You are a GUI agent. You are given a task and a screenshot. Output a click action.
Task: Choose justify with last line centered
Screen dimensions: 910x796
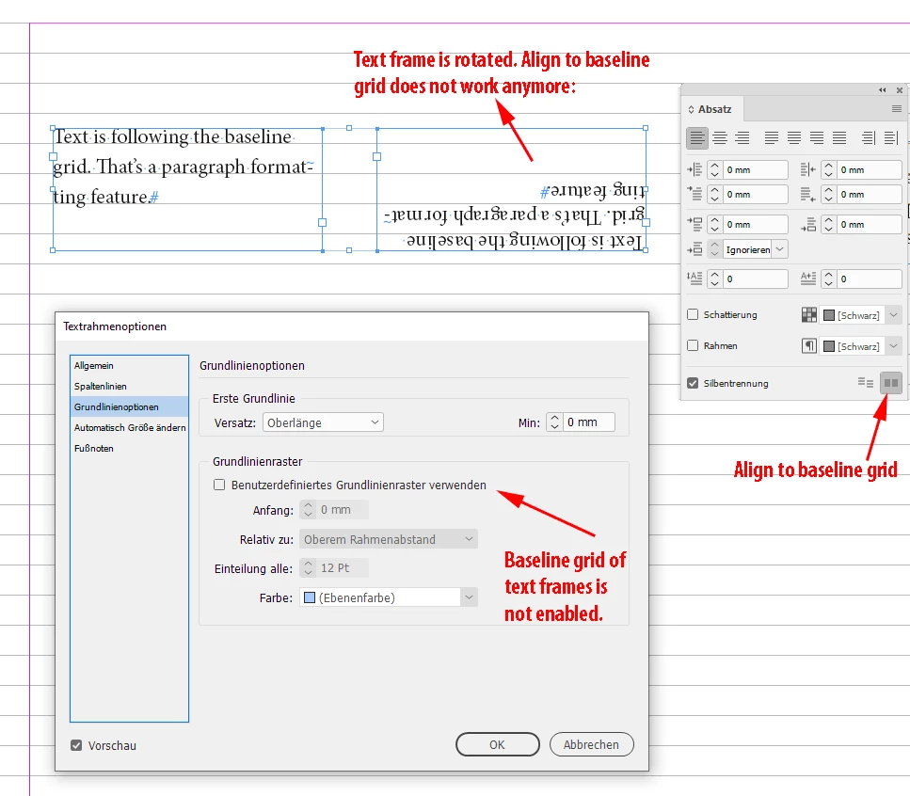pos(794,138)
